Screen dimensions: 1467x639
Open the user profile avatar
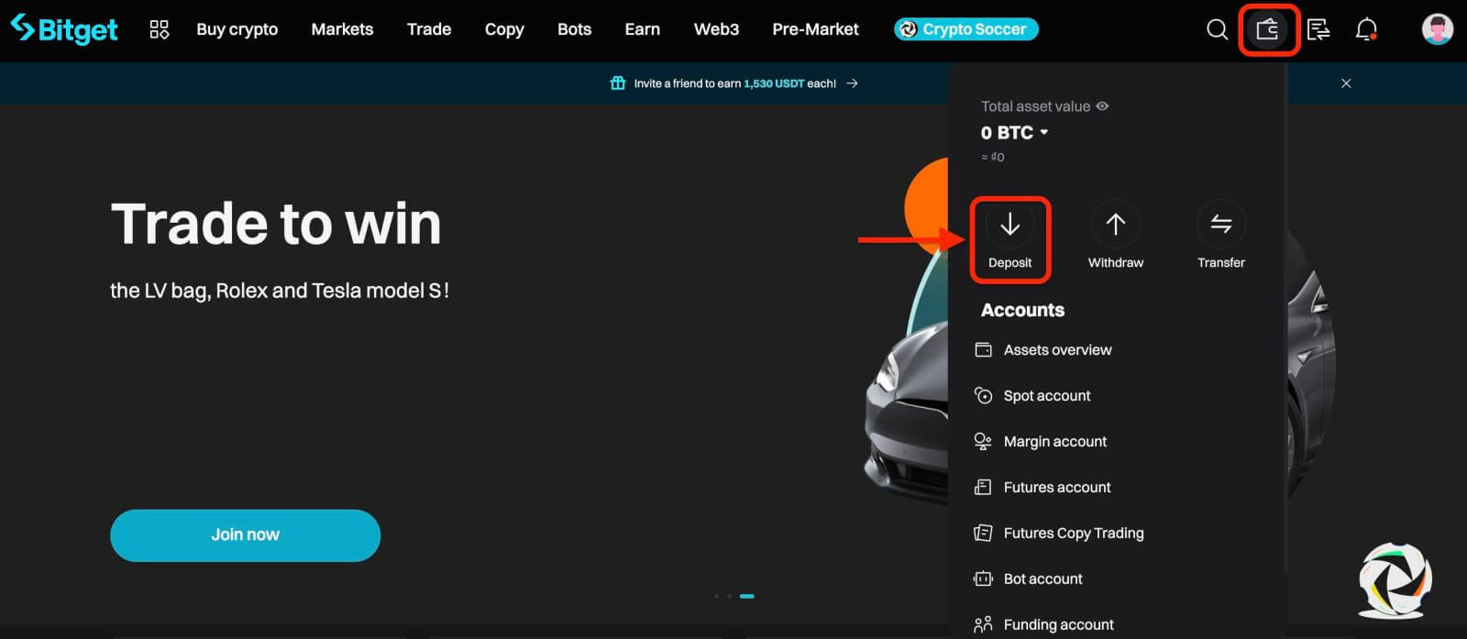tap(1437, 29)
